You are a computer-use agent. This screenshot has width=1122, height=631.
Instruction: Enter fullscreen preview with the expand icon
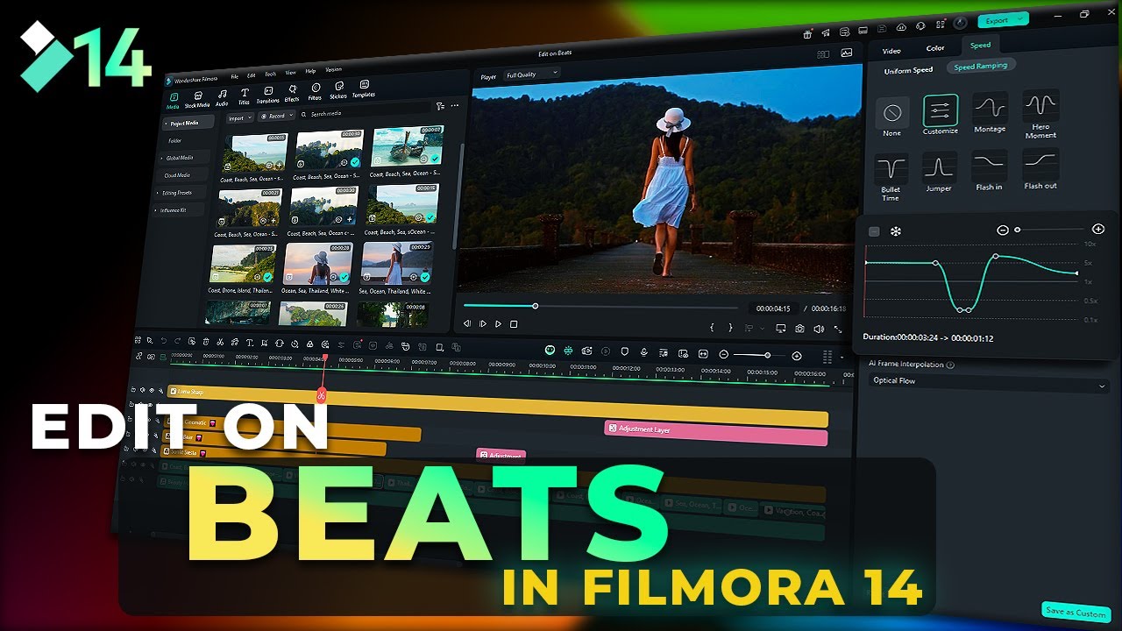tap(838, 330)
